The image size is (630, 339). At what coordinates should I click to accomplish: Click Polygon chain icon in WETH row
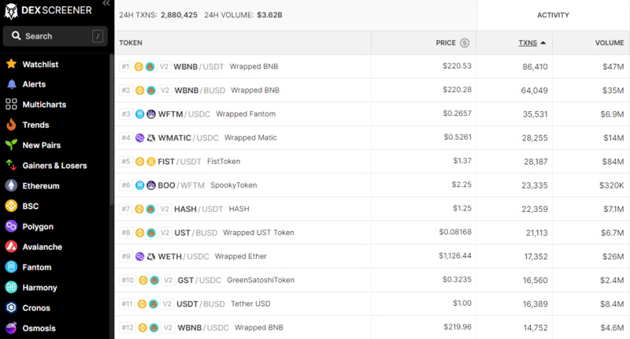tap(139, 256)
